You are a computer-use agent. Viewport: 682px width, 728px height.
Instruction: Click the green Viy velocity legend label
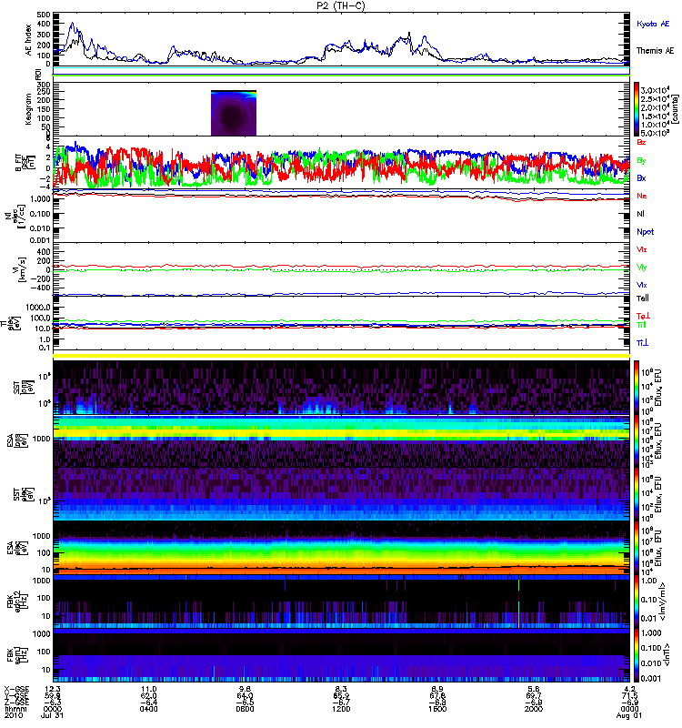point(642,268)
